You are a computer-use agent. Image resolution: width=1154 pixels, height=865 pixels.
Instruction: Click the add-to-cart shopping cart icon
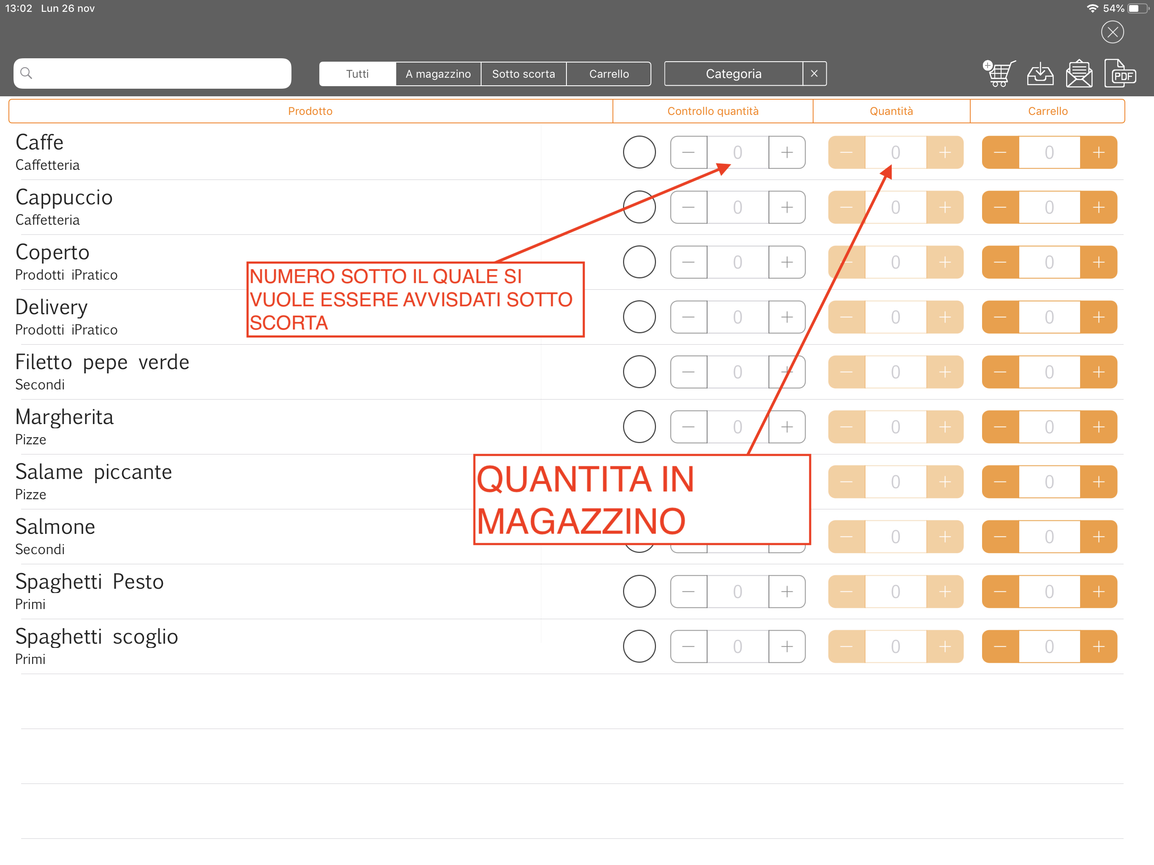point(999,73)
